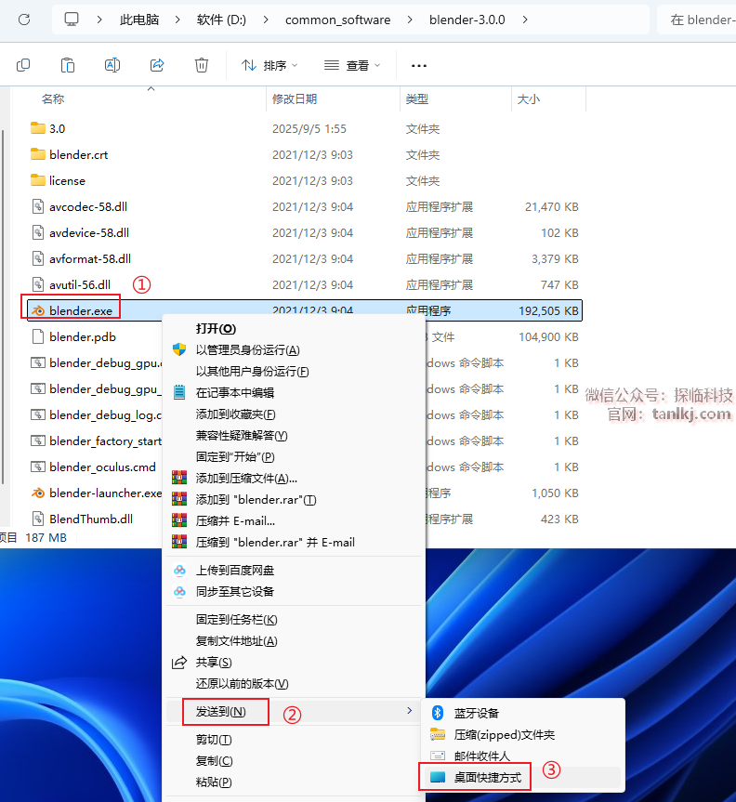Viewport: 736px width, 802px height.
Task: Expand chevron before 此电脑 in breadcrumb
Action: pos(99,20)
